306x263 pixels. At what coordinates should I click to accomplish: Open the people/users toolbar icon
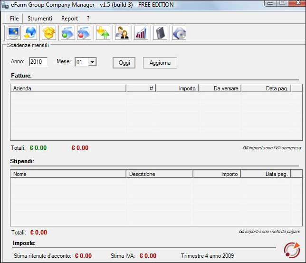[122, 33]
